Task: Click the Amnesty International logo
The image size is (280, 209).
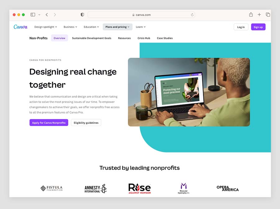Action: click(96, 189)
